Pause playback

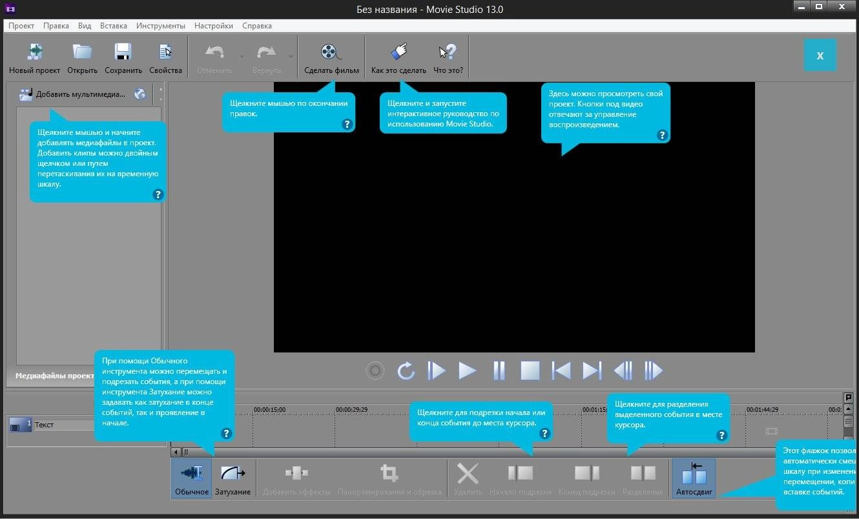click(x=499, y=371)
